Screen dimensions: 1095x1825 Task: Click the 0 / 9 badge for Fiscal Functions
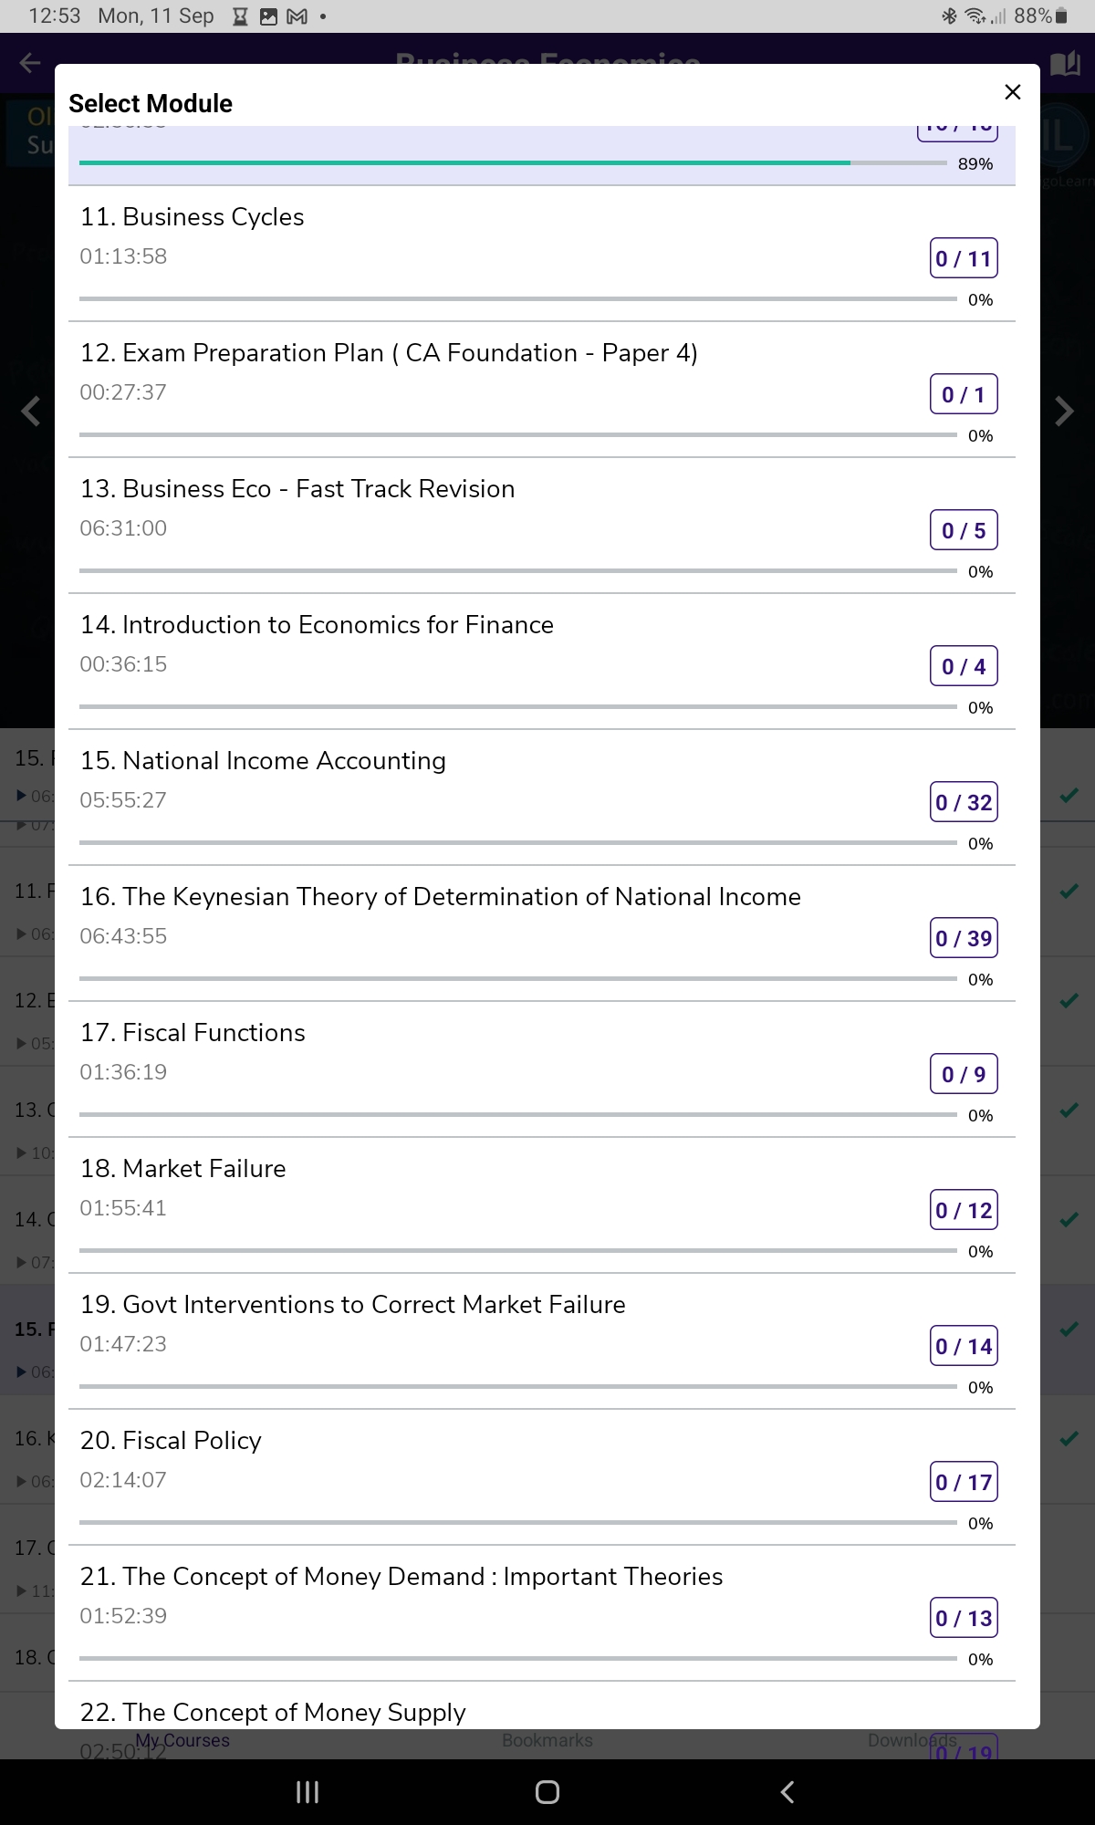(x=964, y=1074)
